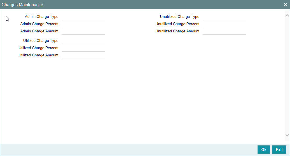Click the Admin Charge Amount label
The image size is (290, 156).
[x=39, y=31]
